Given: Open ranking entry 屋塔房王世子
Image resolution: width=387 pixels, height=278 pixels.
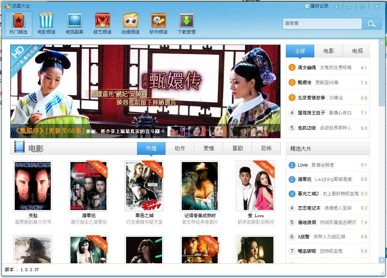Looking at the screenshot, I should 328,113.
